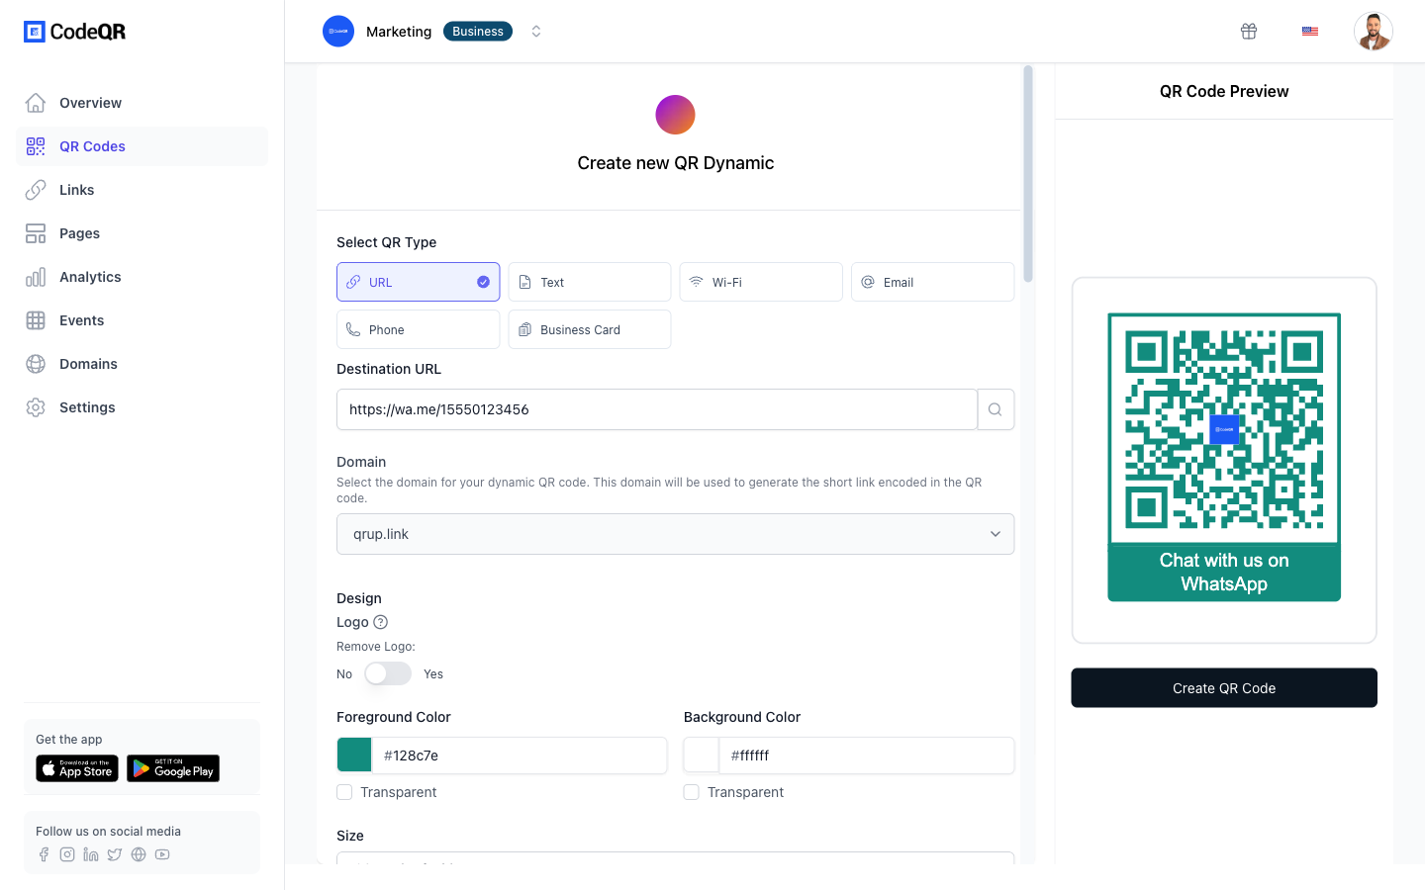
Task: Click the Events grid icon in sidebar
Action: point(36,320)
